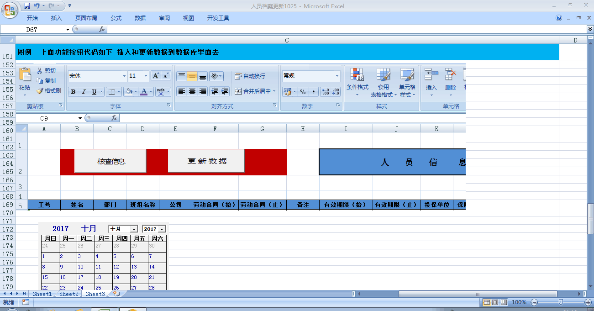Toggle Wrap Text (自动换行) in pictured ribbon

[250, 76]
